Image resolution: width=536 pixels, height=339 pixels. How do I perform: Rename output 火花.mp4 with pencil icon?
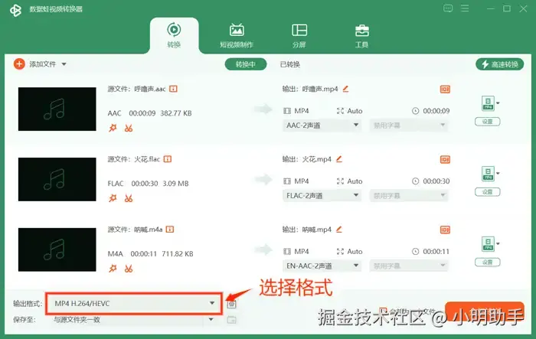[339, 159]
